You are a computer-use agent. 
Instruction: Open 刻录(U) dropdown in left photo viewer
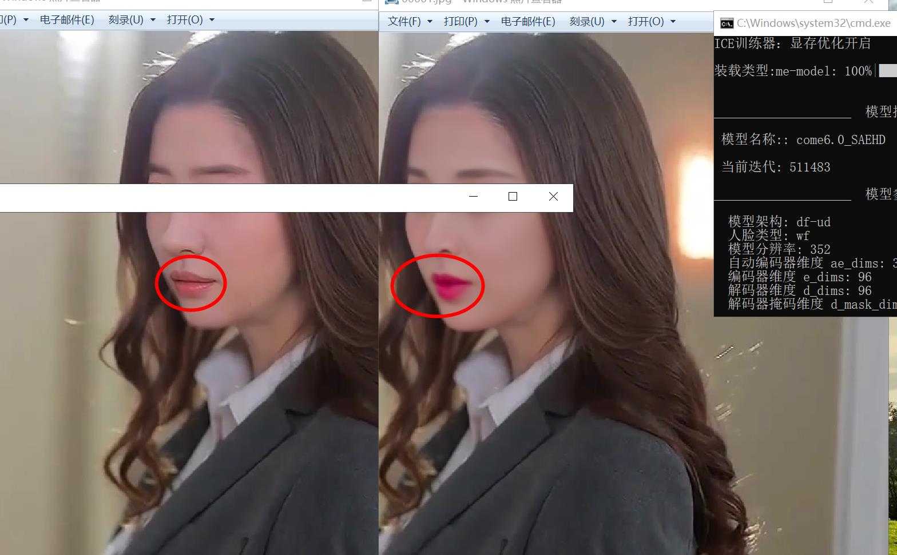pos(132,19)
